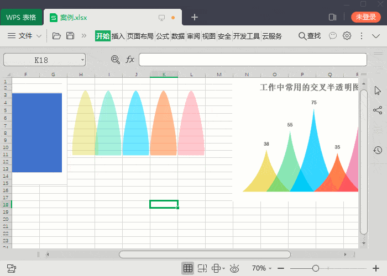This screenshot has height=276, width=387.
Task: Click the WPS 表格 home tab
Action: tap(21, 17)
